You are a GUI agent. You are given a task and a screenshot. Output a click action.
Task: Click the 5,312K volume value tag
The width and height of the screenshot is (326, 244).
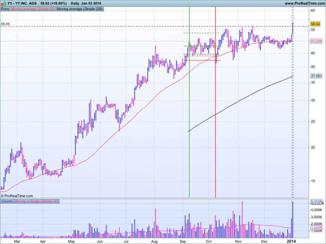pos(317,201)
